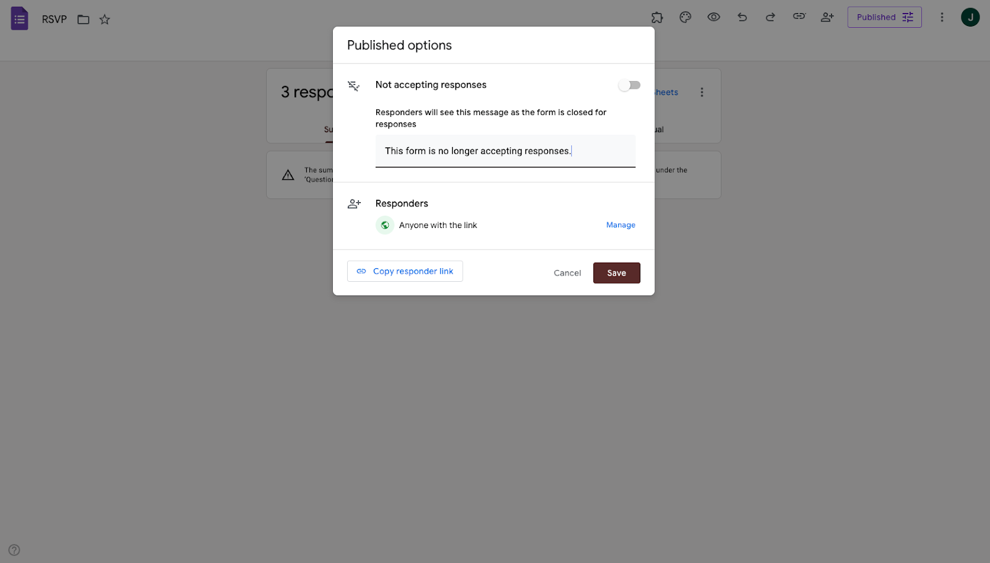Preview the form using the eye icon
This screenshot has height=563, width=990.
(x=713, y=17)
